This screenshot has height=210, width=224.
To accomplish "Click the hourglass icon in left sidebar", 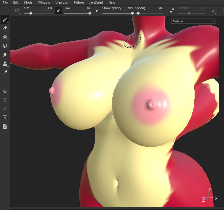I will [x=5, y=100].
